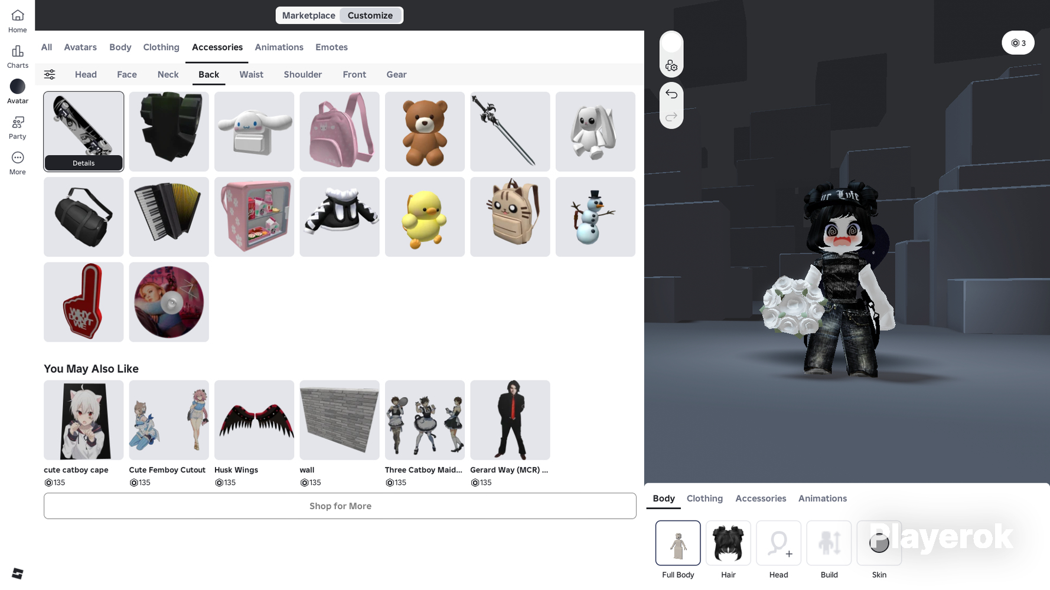Switch to Marketplace view
Viewport: 1050px width, 590px height.
pos(308,15)
